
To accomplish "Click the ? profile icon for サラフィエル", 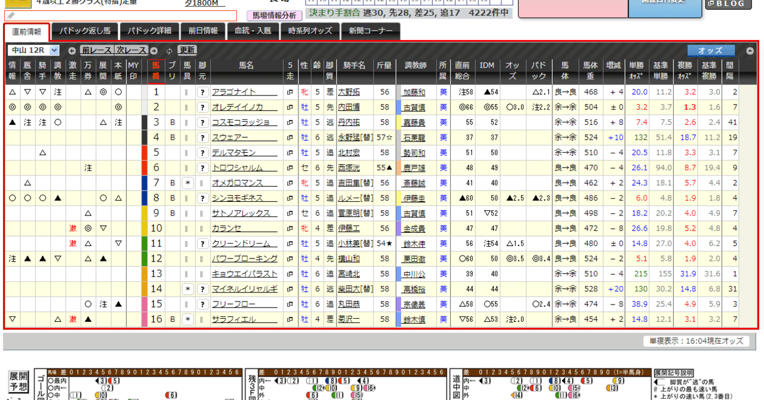I will click(202, 320).
